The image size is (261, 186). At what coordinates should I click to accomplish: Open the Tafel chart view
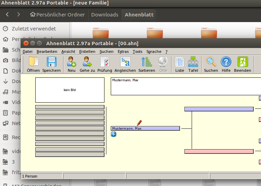193,64
